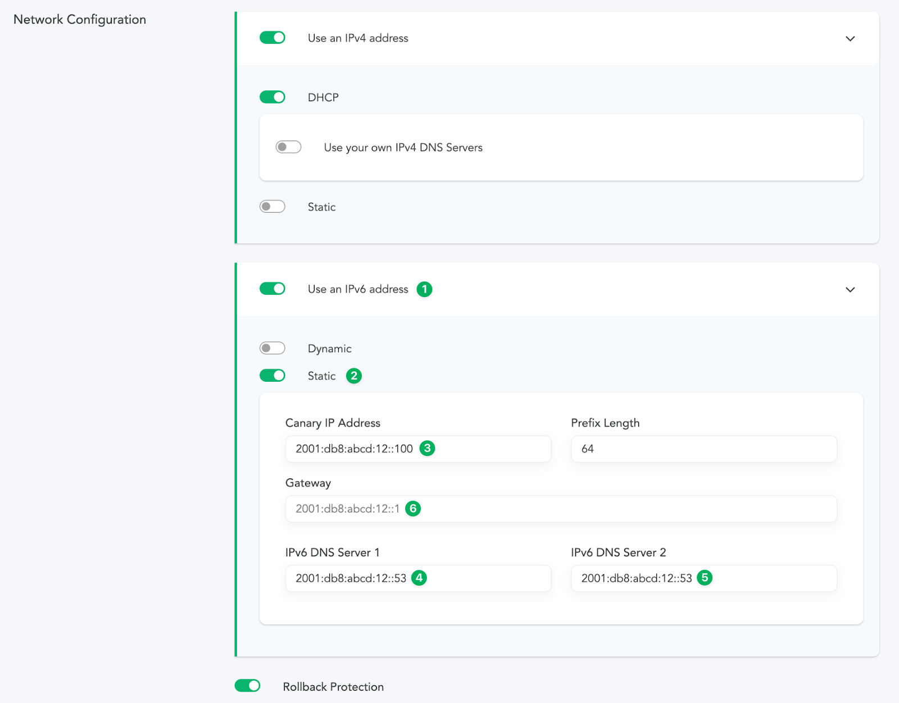Screen dimensions: 899x703
Task: Turn off IPv4 DHCP toggle
Action: tap(273, 97)
